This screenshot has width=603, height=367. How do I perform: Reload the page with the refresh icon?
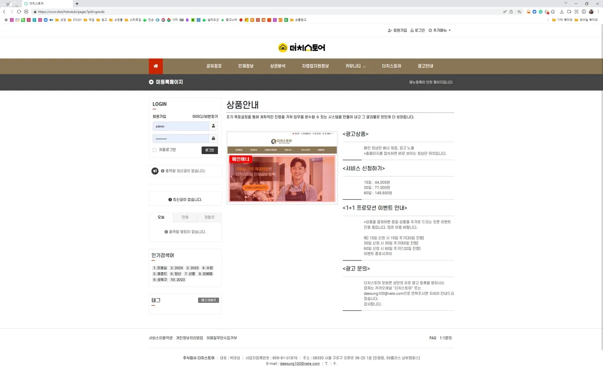point(19,12)
